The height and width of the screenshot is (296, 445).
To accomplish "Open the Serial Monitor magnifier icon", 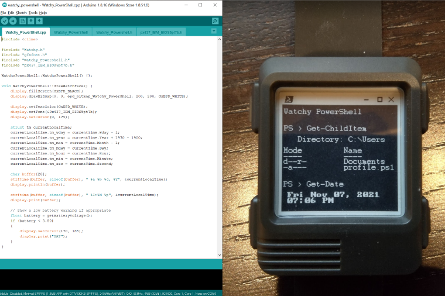I will pyautogui.click(x=215, y=21).
